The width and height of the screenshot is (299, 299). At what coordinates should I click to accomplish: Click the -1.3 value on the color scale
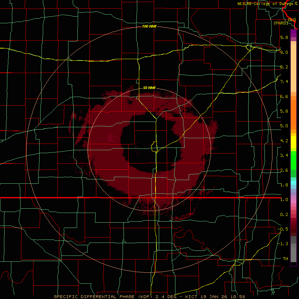point(283,244)
